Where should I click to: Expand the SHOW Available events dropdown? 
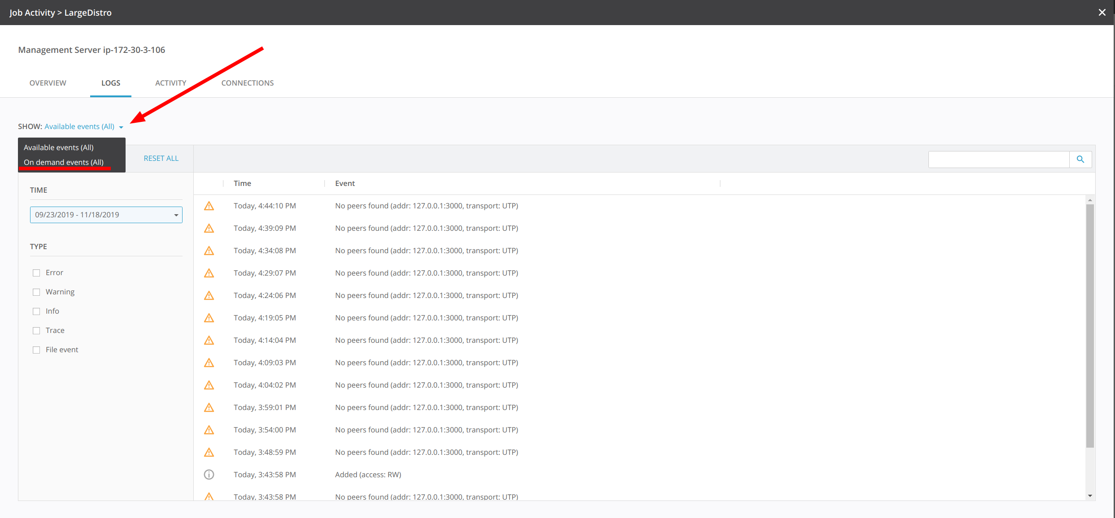click(83, 127)
